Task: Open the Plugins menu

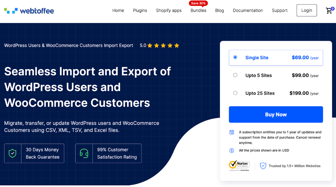Action: [x=140, y=10]
